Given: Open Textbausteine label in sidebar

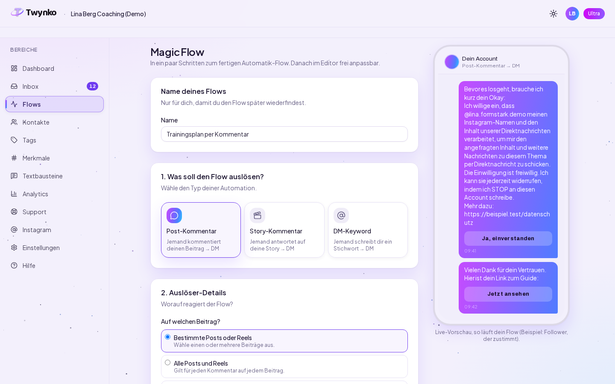Looking at the screenshot, I should [x=43, y=176].
